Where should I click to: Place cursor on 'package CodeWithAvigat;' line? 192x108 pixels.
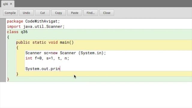tap(33, 21)
